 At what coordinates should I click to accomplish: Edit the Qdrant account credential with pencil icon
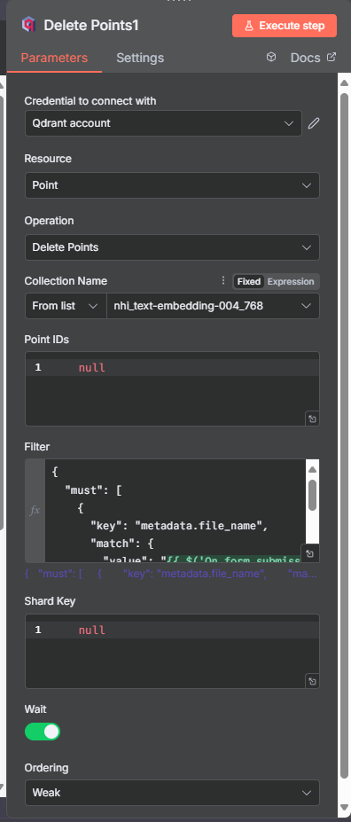[x=313, y=123]
